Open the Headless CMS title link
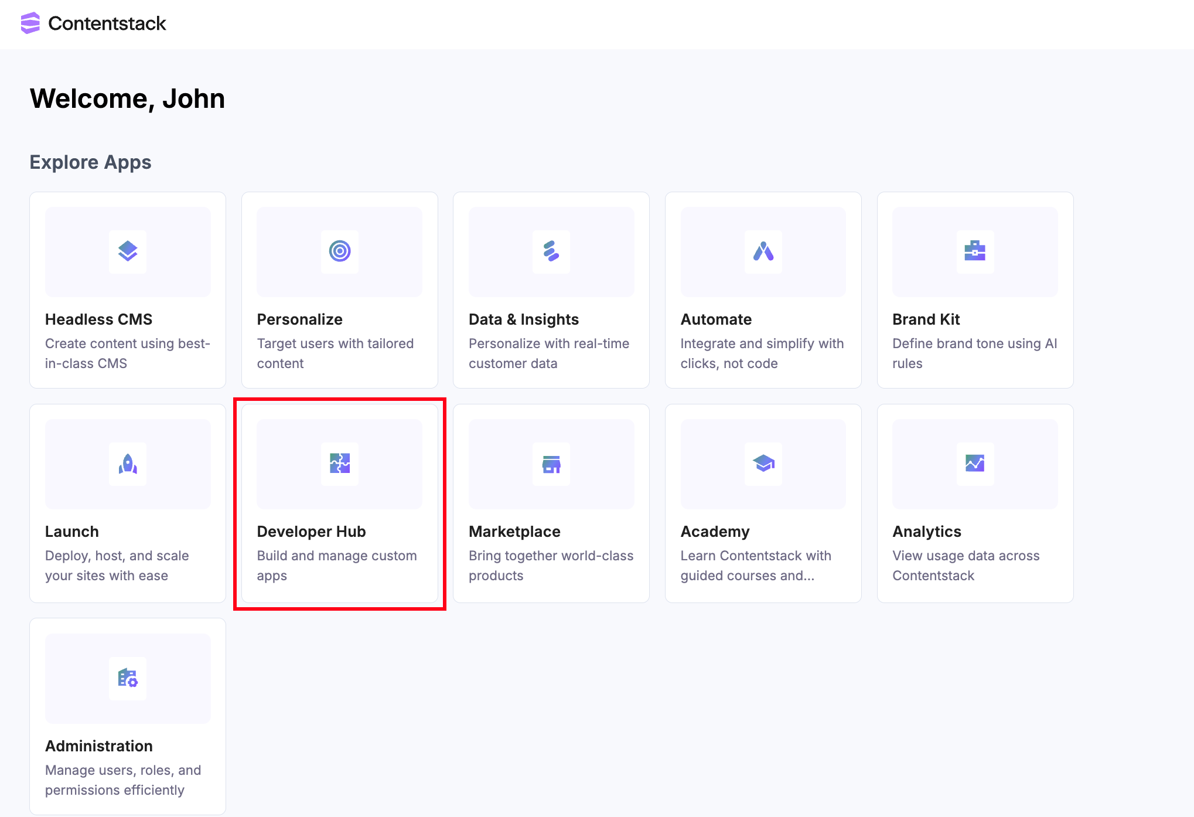 point(98,319)
